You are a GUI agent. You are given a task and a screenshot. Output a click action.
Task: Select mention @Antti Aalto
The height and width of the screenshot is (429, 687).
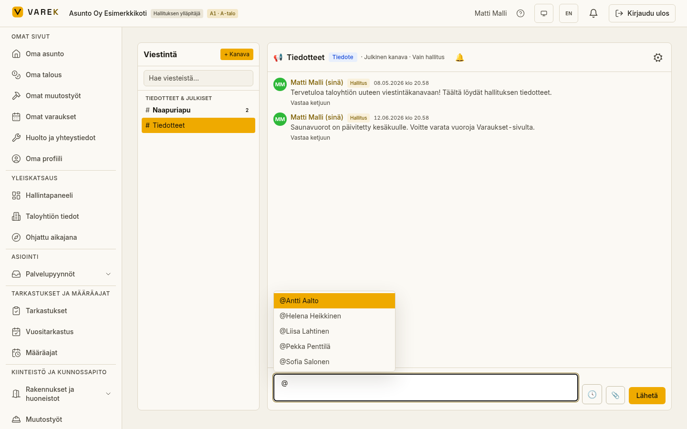(334, 301)
